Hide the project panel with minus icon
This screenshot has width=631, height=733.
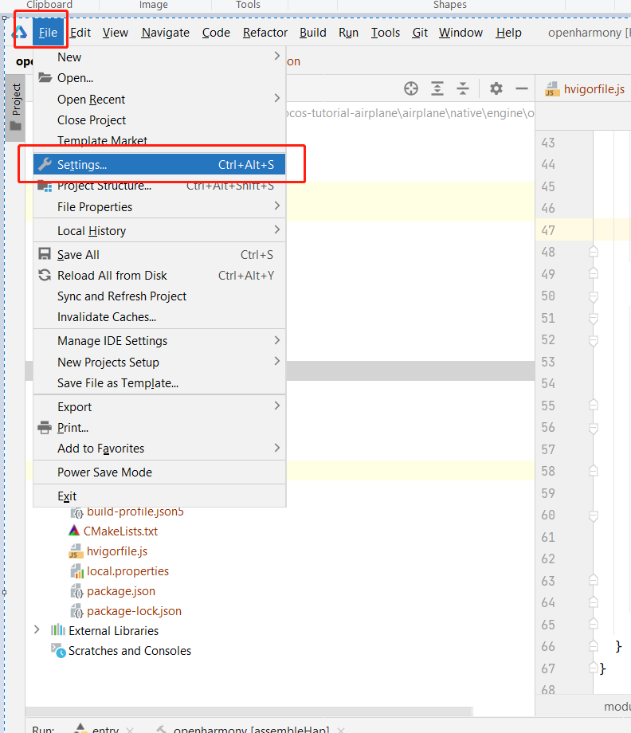pyautogui.click(x=522, y=88)
